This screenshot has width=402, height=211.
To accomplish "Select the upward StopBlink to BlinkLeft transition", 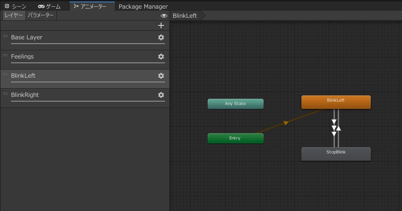I will pos(339,128).
